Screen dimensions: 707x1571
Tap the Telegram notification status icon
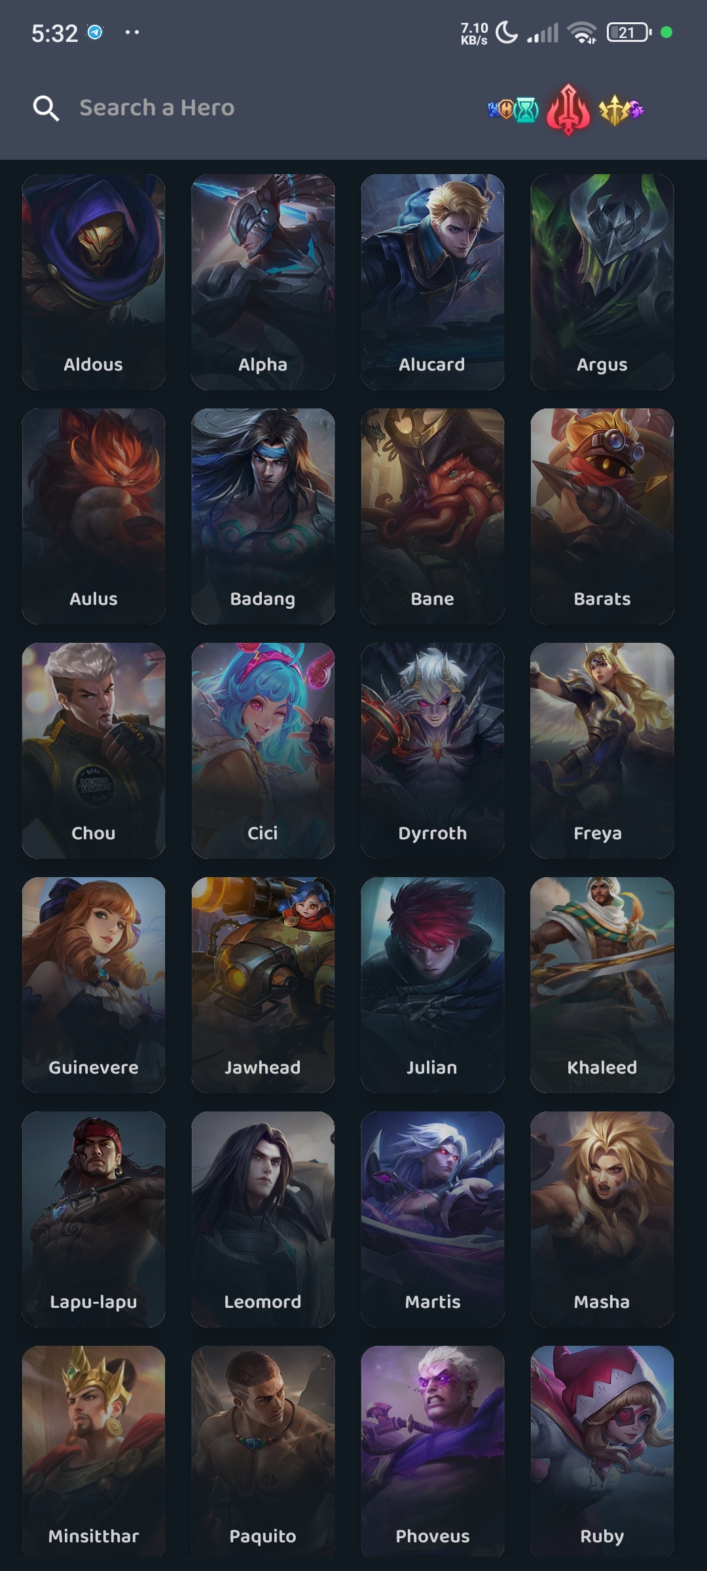tap(96, 32)
